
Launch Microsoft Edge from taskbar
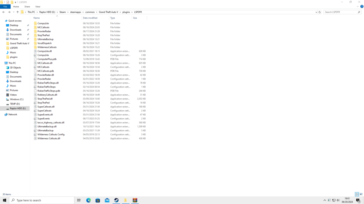(x=88, y=200)
